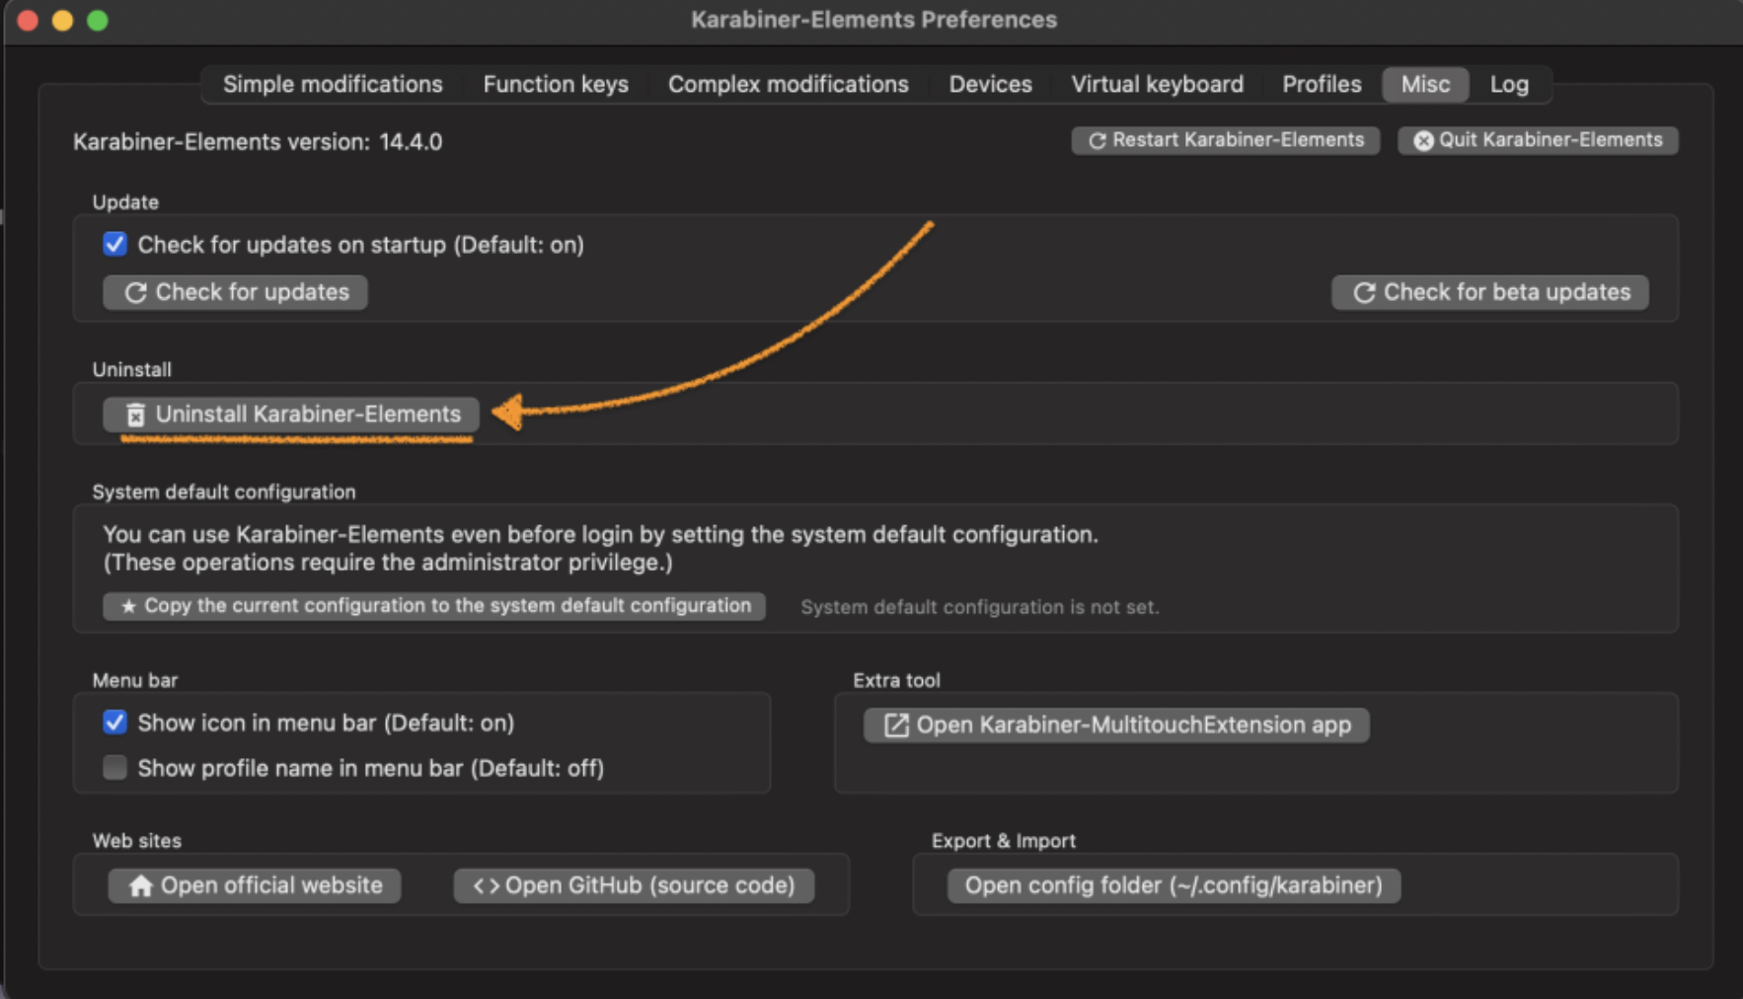This screenshot has width=1743, height=999.
Task: Select the Virtual keyboard tab
Action: click(1158, 85)
